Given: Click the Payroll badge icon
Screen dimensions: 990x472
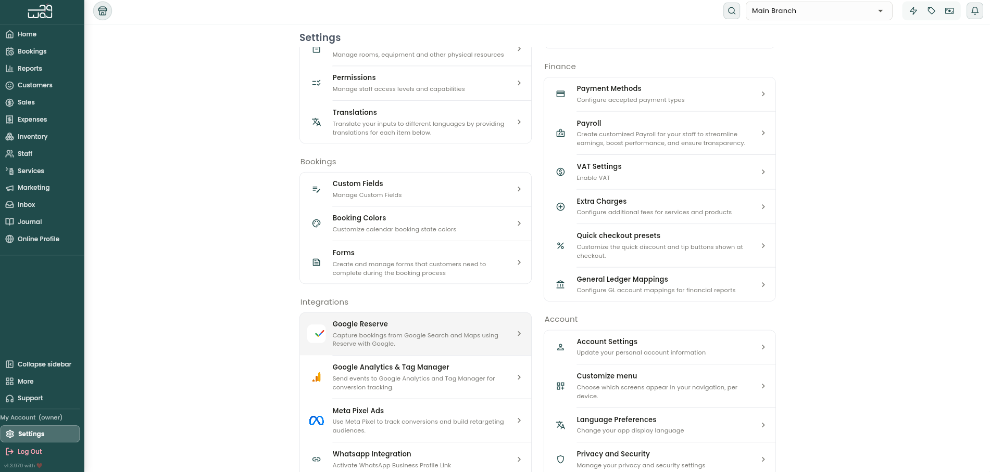Looking at the screenshot, I should tap(560, 133).
